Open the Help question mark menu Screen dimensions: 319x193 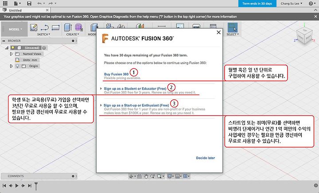tap(312, 4)
